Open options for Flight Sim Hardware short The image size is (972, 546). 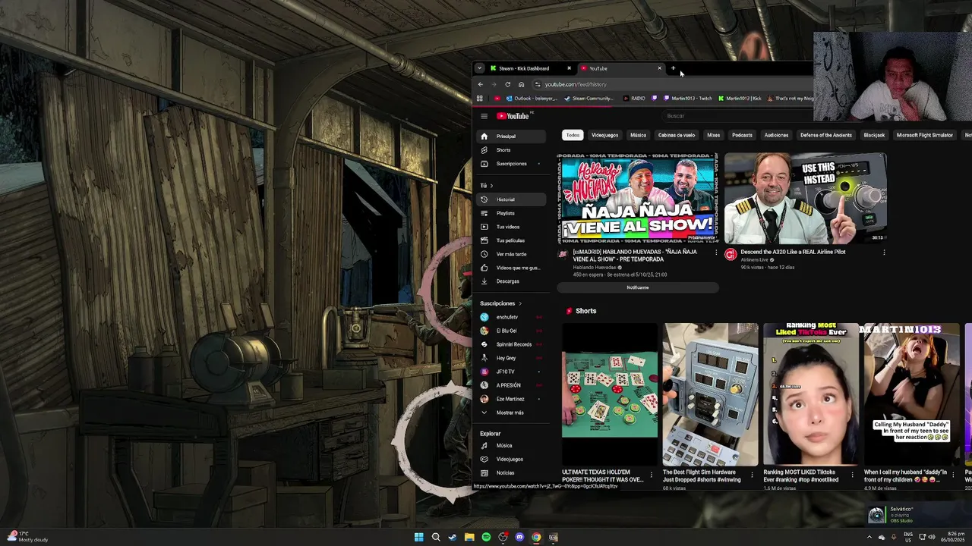pyautogui.click(x=752, y=475)
